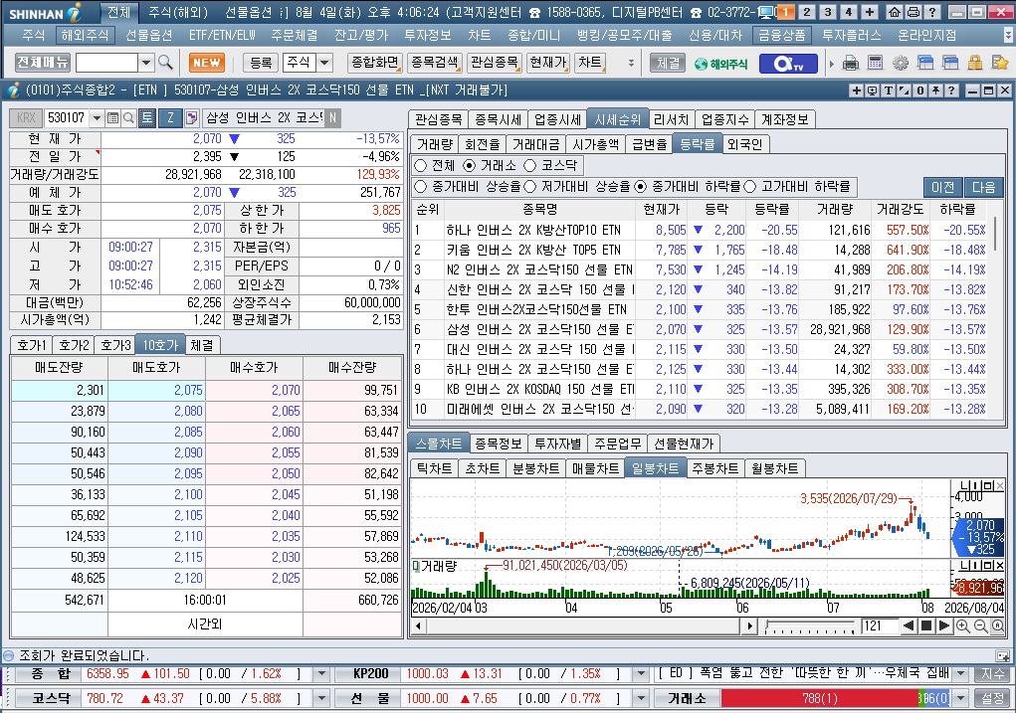Click the chart horizontal scrollbar left arrow
This screenshot has width=1016, height=713.
(419, 625)
